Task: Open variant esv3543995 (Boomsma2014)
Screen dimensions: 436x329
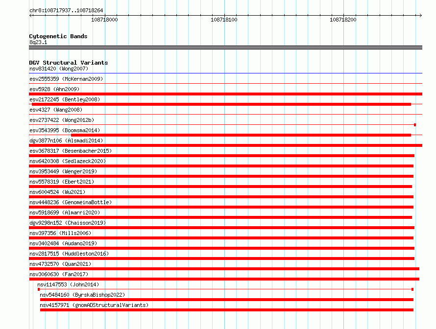Action: [65, 130]
